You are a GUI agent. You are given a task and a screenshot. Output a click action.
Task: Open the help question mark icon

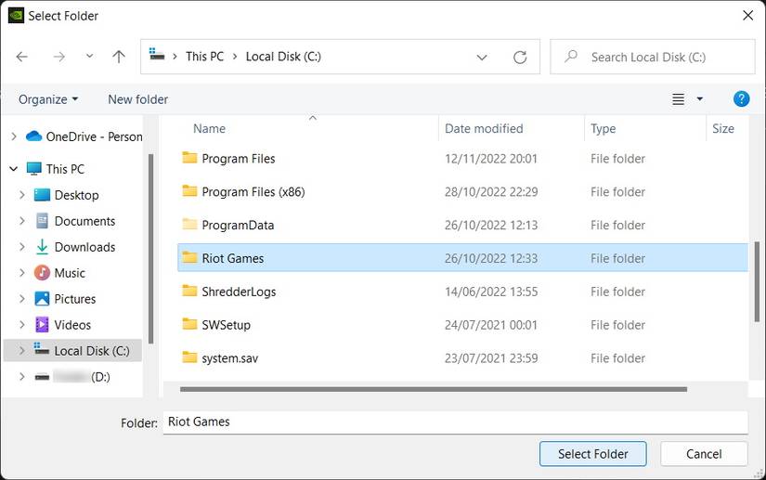point(741,99)
